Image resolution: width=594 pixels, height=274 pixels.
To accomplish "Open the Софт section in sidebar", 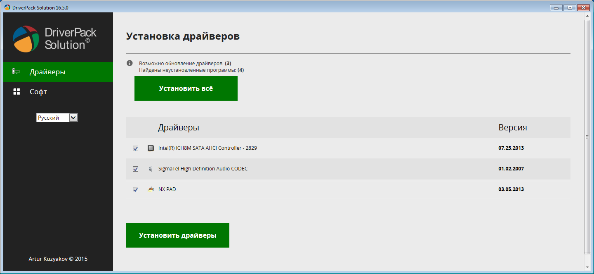I will pyautogui.click(x=58, y=92).
